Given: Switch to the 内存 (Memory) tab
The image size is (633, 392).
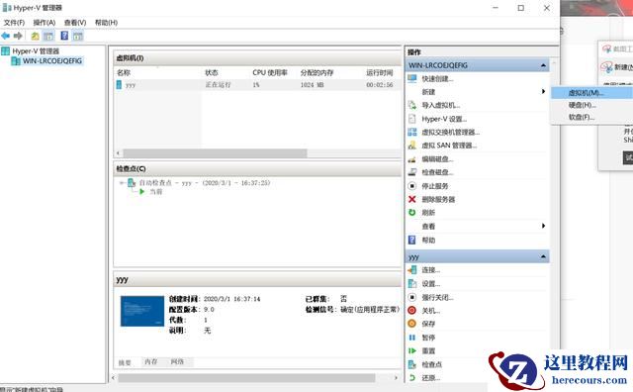Looking at the screenshot, I should point(151,362).
